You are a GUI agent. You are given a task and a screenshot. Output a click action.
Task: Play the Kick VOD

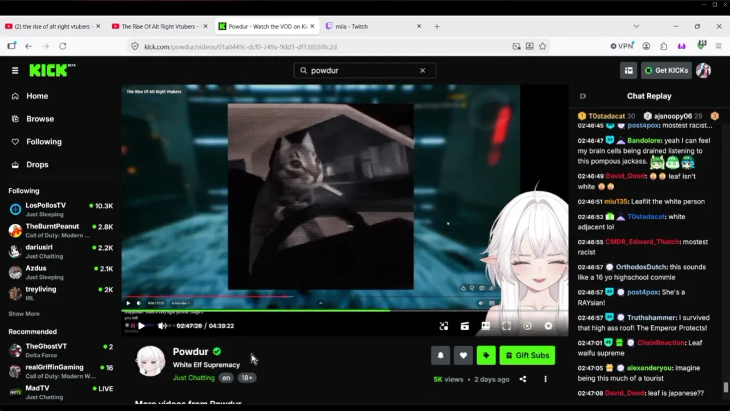coord(141,326)
